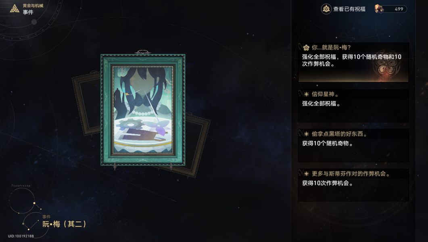
Task: Click the 黄金与机械 事件 header label
Action: [x=33, y=9]
